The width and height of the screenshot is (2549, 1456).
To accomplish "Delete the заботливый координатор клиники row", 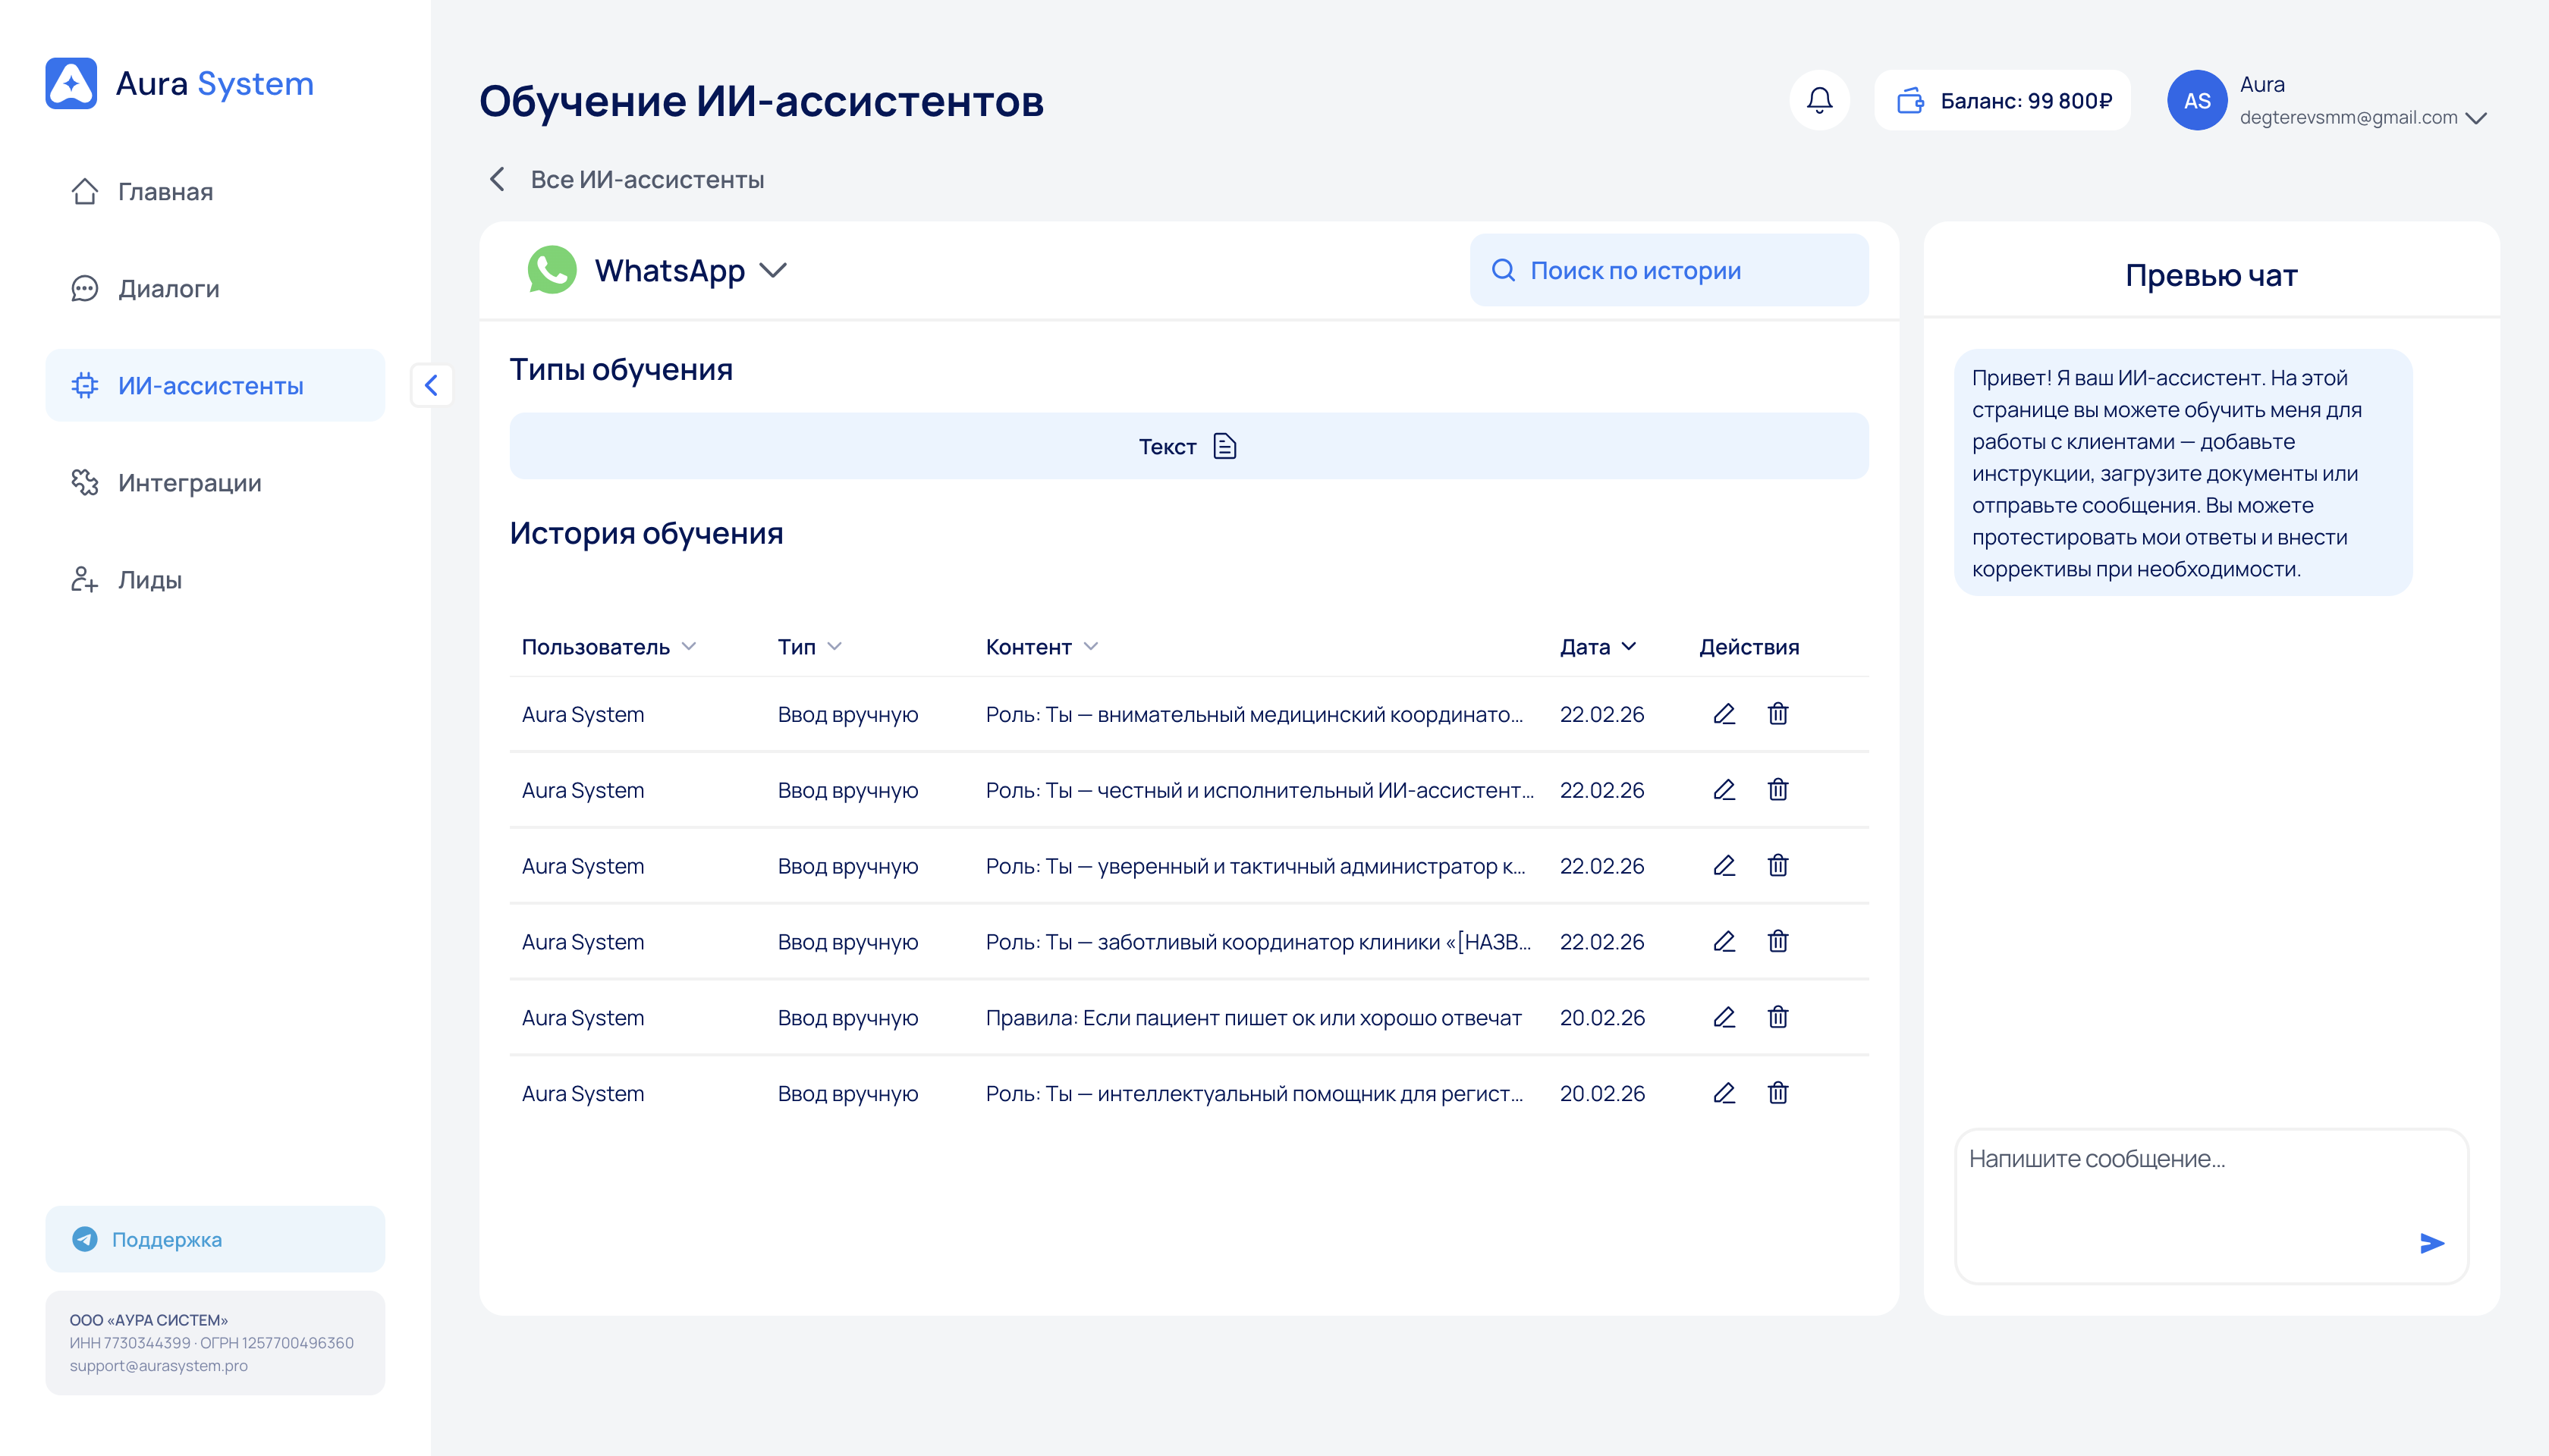I will tap(1777, 941).
